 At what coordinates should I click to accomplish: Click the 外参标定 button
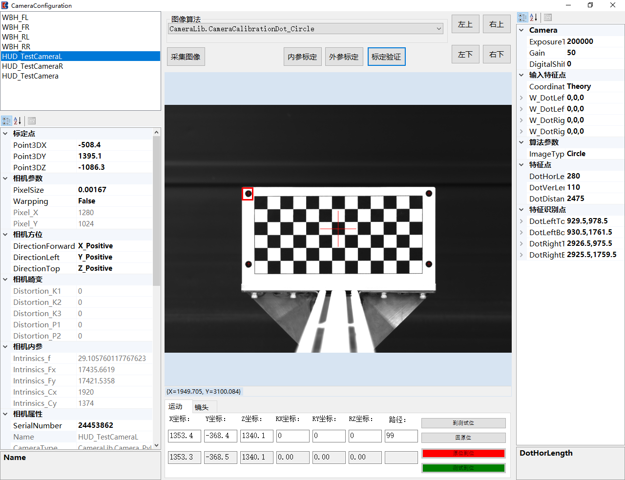344,57
